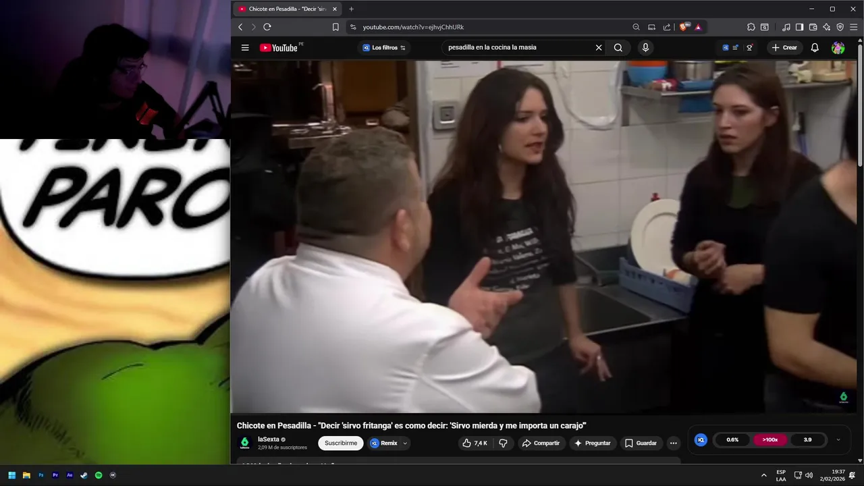Go to the YouTube home logo
Viewport: 864px width, 486px height.
coord(279,47)
